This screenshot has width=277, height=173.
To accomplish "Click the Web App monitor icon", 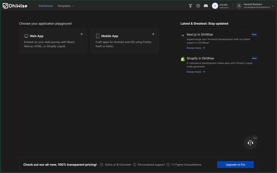I will click(x=26, y=36).
